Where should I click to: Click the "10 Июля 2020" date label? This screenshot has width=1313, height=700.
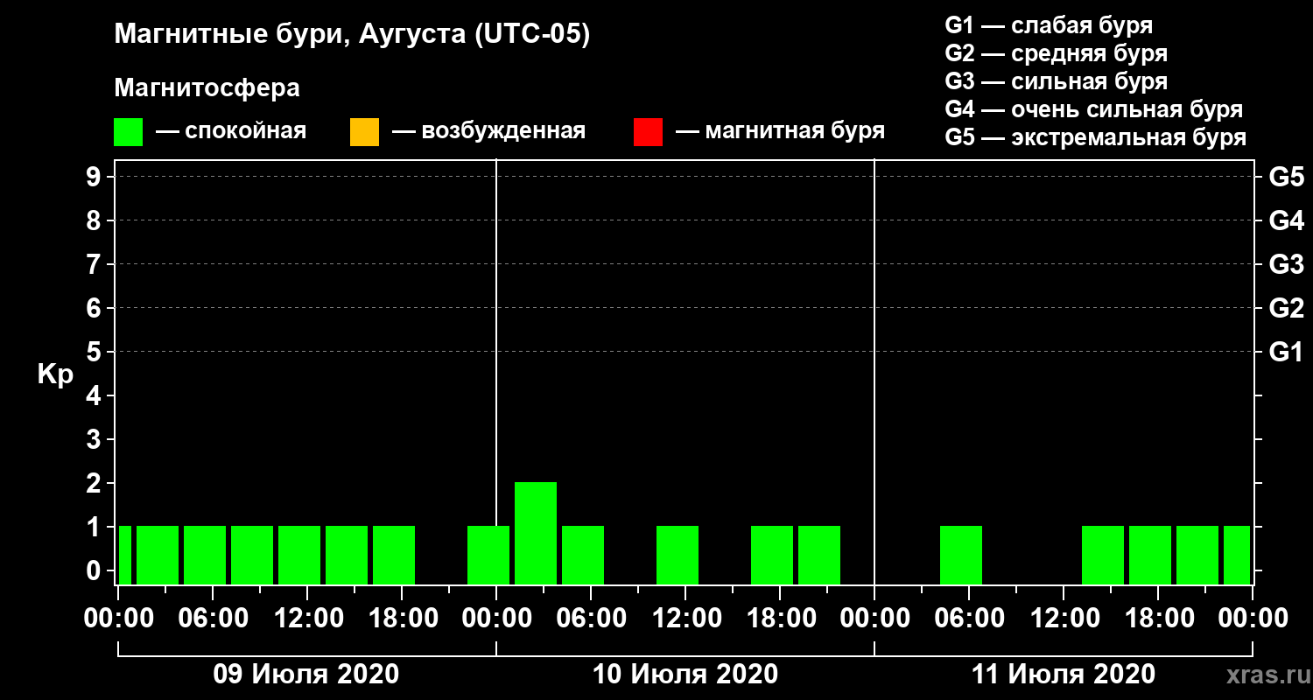click(x=685, y=675)
